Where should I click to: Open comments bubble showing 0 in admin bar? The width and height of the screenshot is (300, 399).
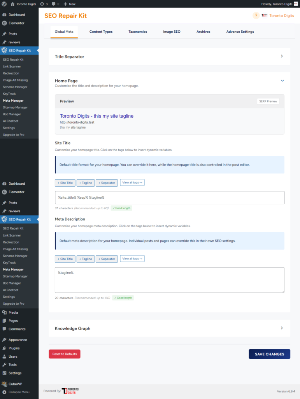click(x=55, y=4)
